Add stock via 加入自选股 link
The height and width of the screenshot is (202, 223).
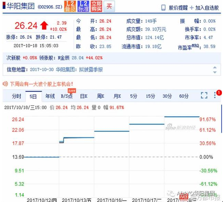click(207, 8)
